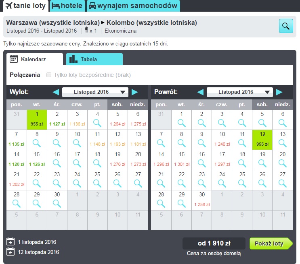Select departure November 13 at 1 181 zł

coord(138,140)
